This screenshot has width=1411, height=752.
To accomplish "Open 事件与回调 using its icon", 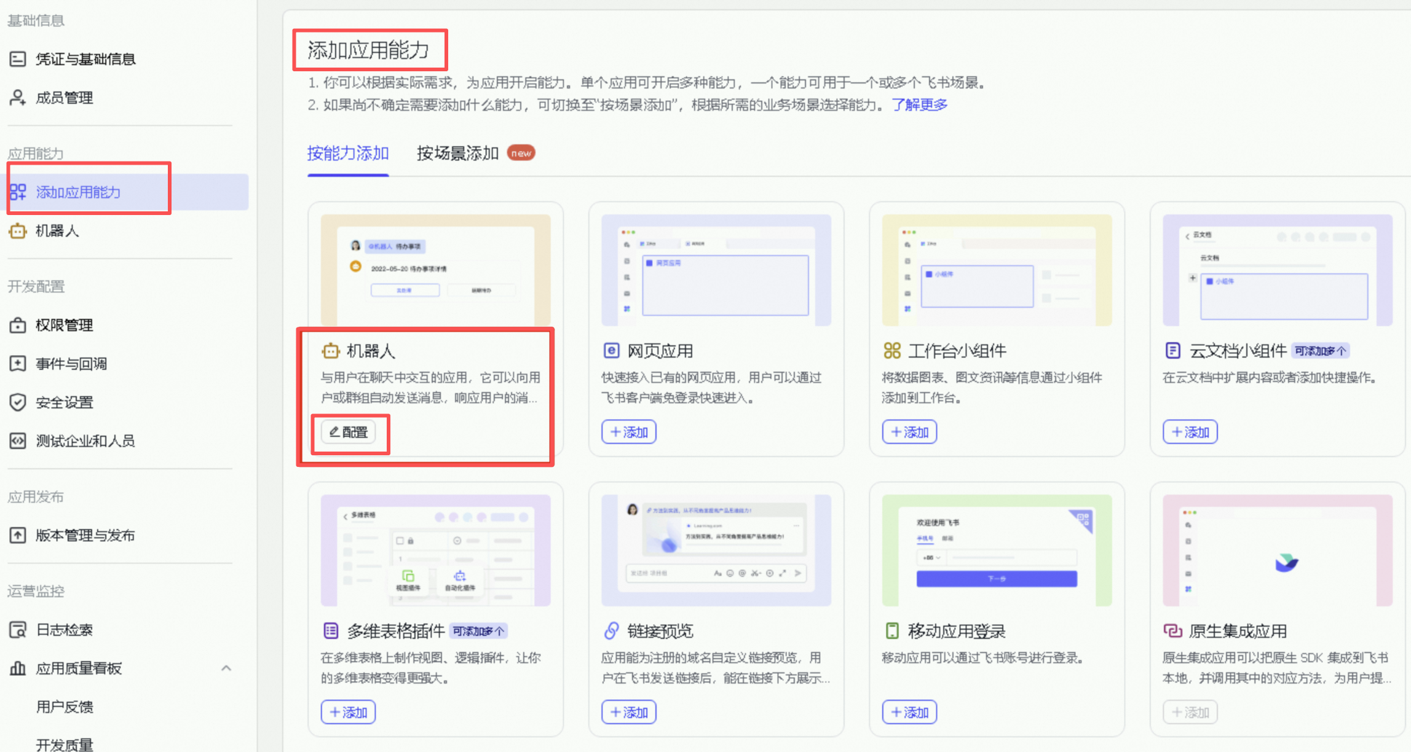I will [18, 364].
